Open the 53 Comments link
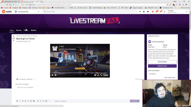This screenshot has width=191, height=107. click(21, 79)
